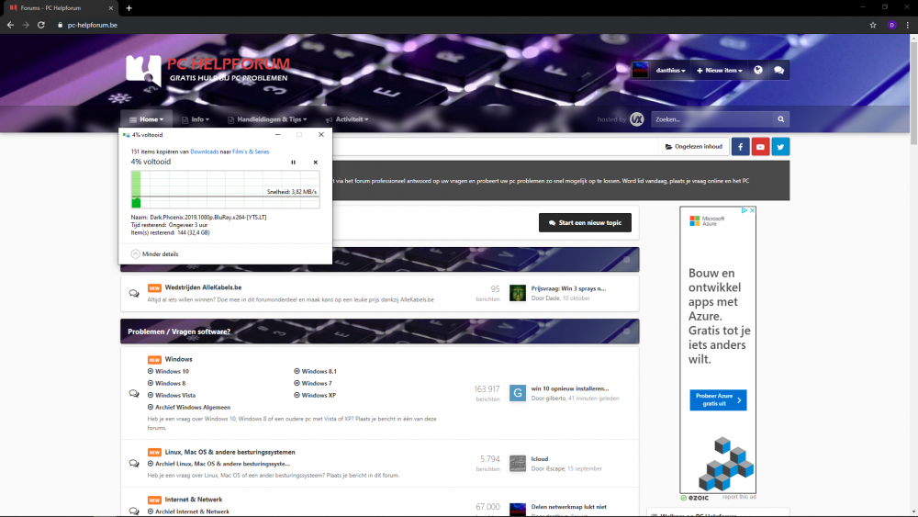
Task: Collapse copy dialog with Minder details
Action: (154, 254)
